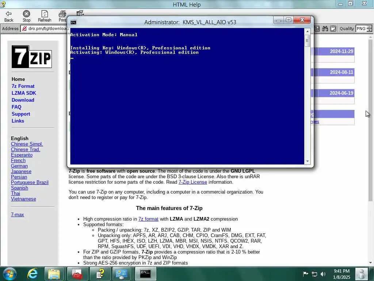Switch language to Spanish
The height and width of the screenshot is (281, 374).
20,188
